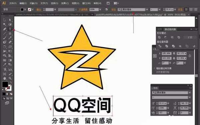The height and width of the screenshot is (125, 200).
Task: Click the Unite shape mode icon in Pathfinder
Action: pyautogui.click(x=159, y=37)
